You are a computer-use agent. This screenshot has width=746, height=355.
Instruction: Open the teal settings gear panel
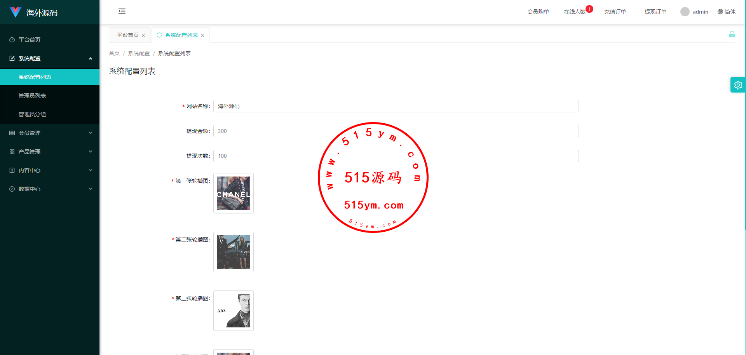(738, 85)
